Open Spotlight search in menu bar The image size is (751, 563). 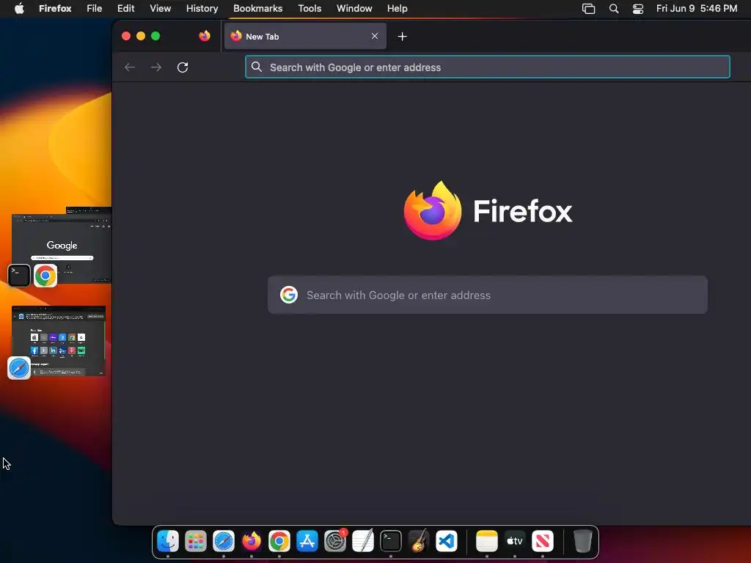coord(614,9)
